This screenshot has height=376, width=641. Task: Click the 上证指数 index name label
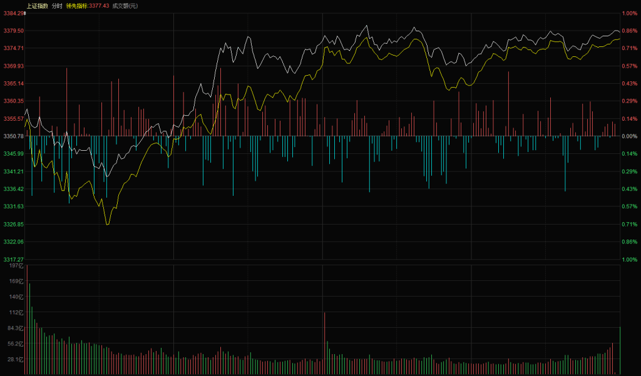point(37,6)
